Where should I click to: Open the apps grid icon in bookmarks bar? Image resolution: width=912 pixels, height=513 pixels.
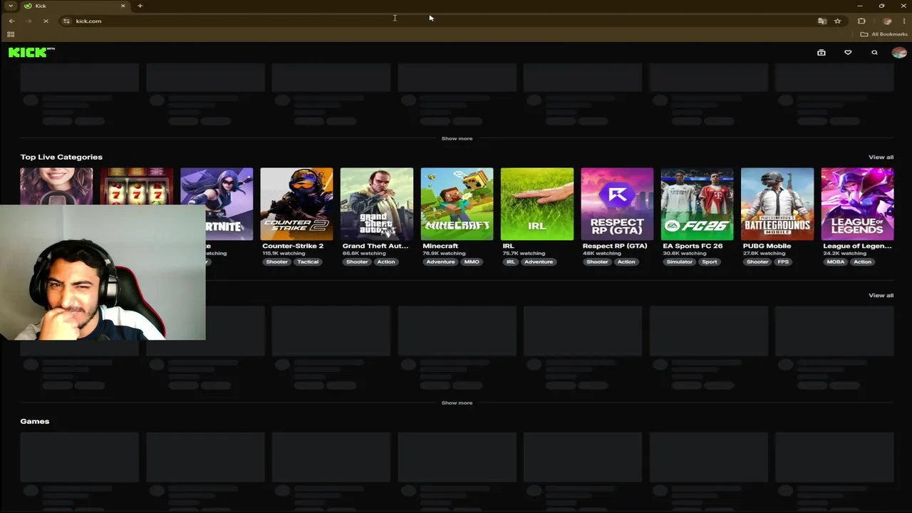(x=11, y=34)
